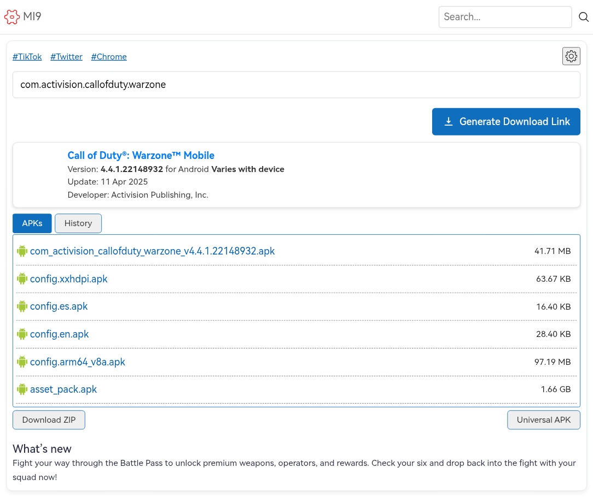Select the 97.19 MB size value
The width and height of the screenshot is (593, 497).
coord(553,362)
